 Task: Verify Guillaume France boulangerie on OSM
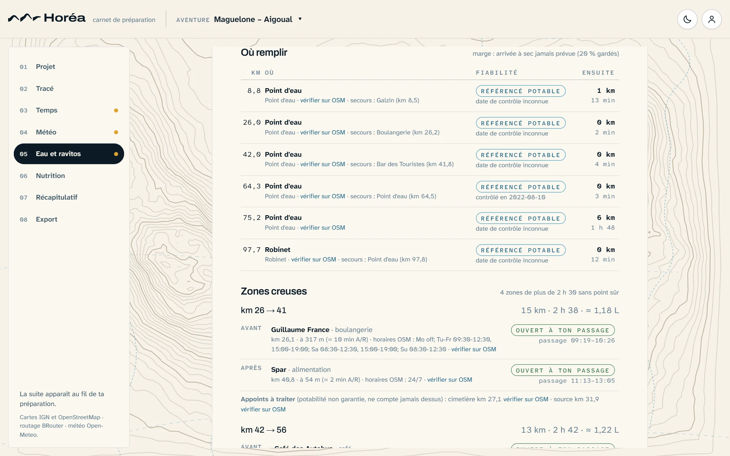[x=473, y=349]
